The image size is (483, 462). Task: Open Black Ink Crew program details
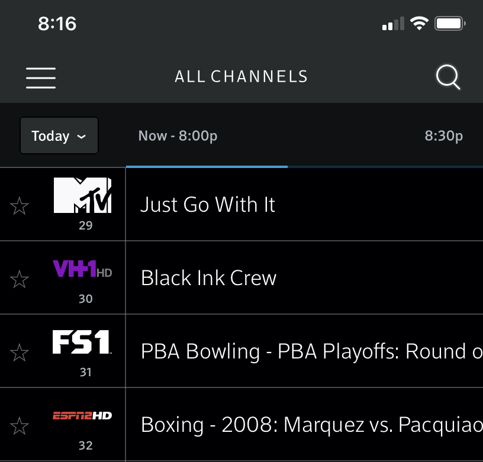click(x=208, y=277)
